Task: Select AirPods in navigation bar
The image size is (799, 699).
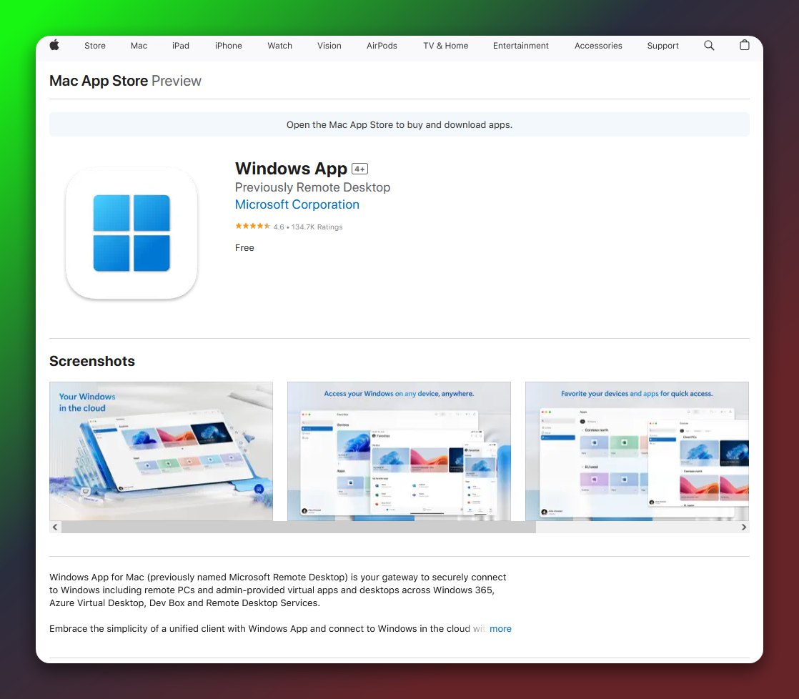Action: pyautogui.click(x=382, y=46)
